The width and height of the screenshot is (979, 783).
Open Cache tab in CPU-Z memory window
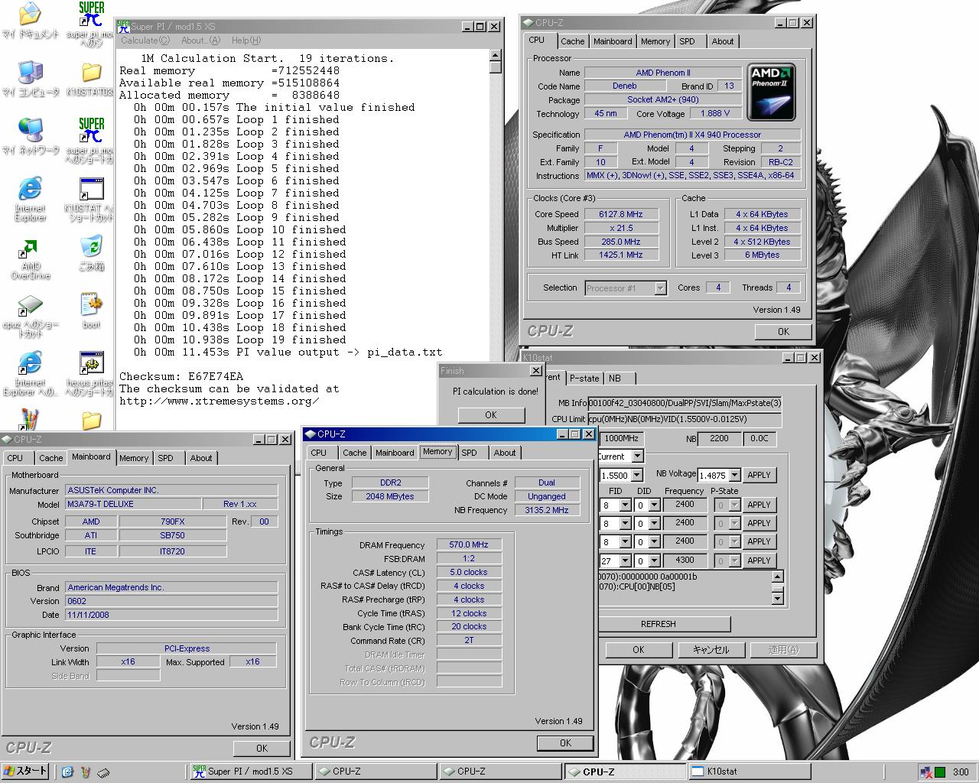click(354, 453)
